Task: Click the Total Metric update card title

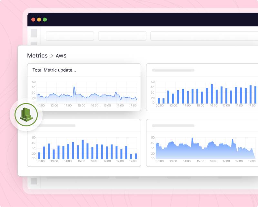Action: pyautogui.click(x=54, y=70)
